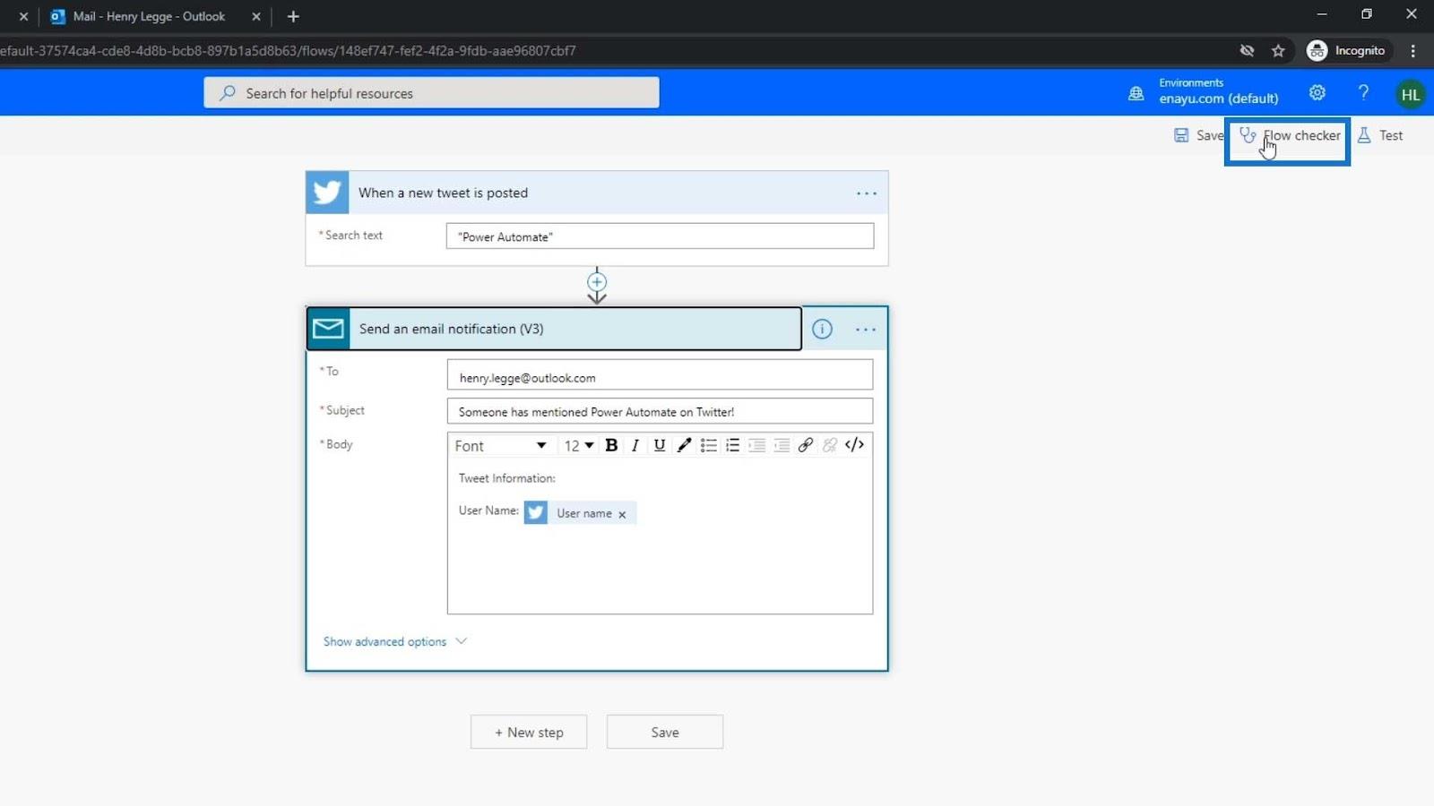Open info for email notification action
The image size is (1434, 806).
(x=822, y=329)
